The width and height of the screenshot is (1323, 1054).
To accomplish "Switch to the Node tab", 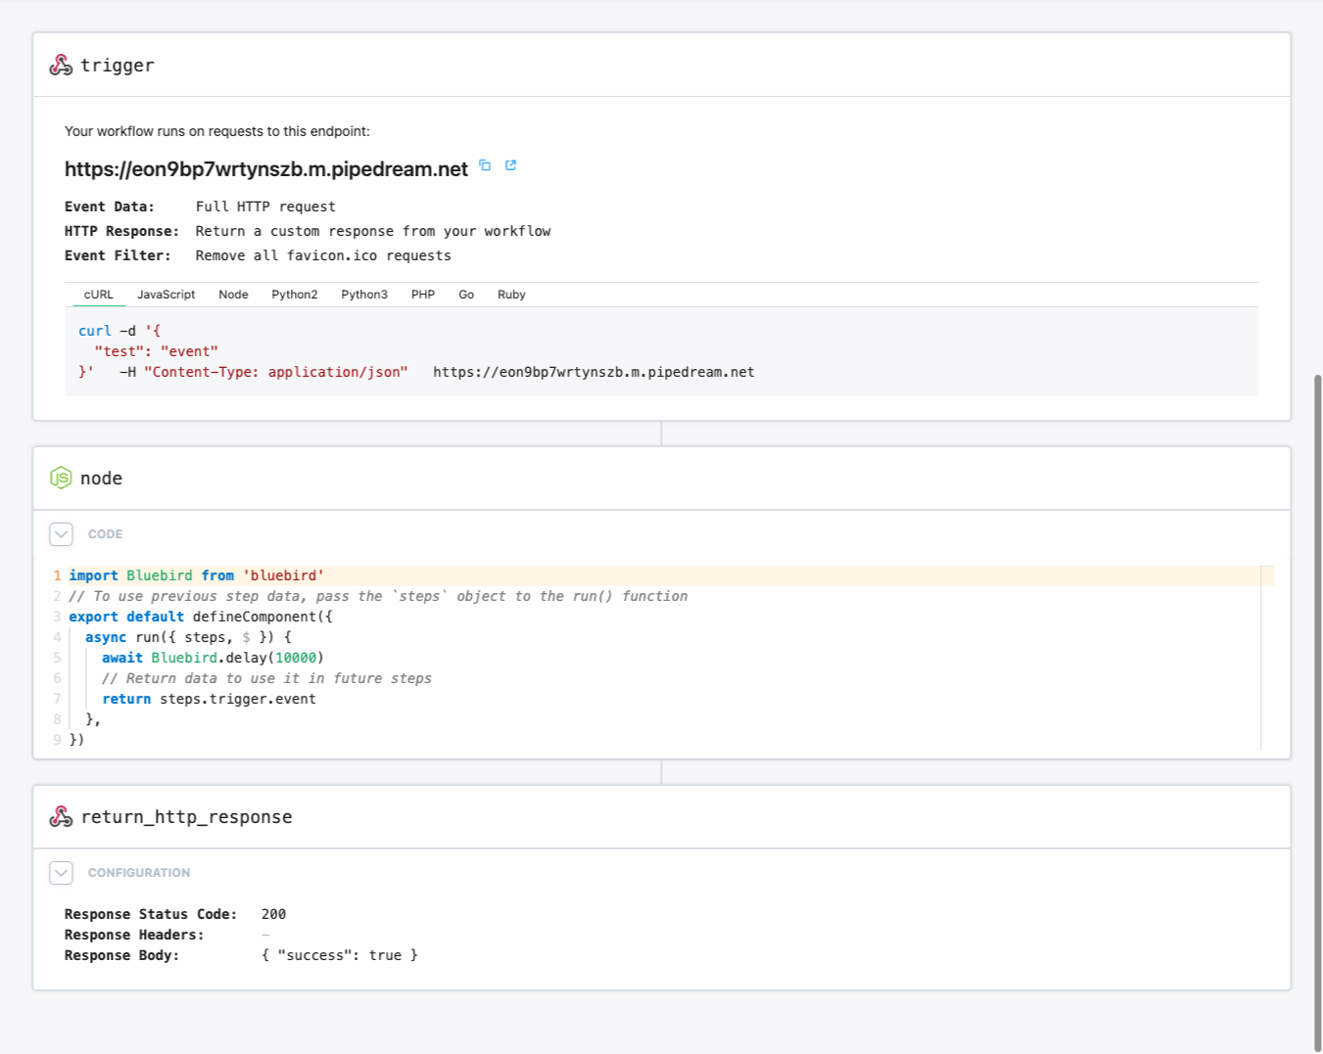I will [x=233, y=295].
